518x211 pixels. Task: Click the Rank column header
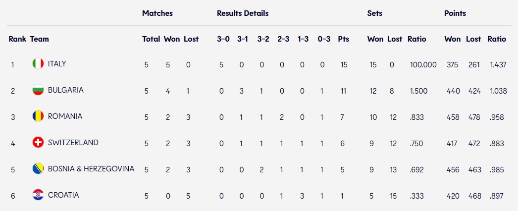pos(17,39)
